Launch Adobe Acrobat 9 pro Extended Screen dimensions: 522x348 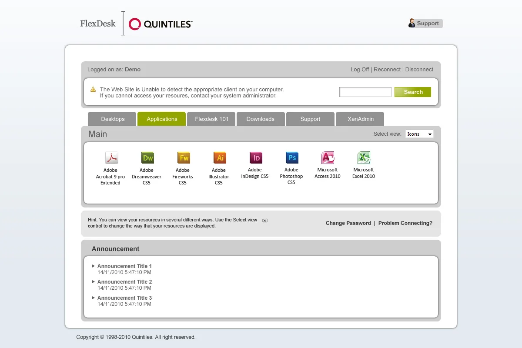tap(110, 168)
